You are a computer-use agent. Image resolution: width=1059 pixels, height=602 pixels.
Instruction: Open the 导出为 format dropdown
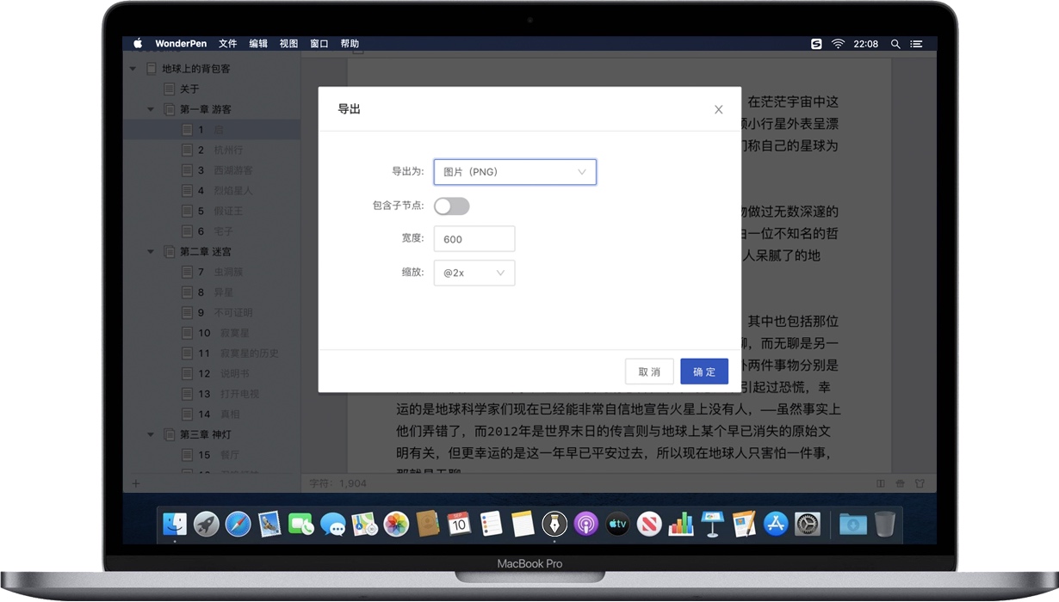[x=514, y=172]
